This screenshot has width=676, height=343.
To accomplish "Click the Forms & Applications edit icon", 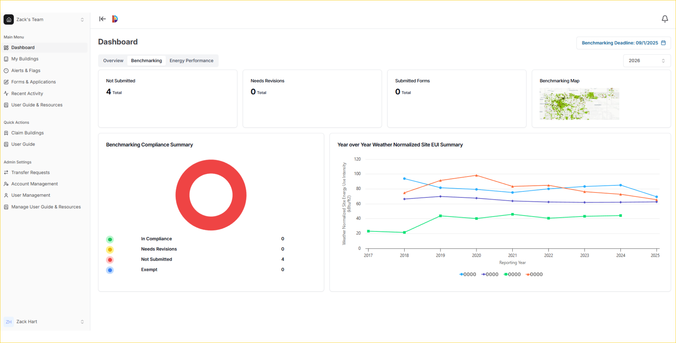I will 6,82.
